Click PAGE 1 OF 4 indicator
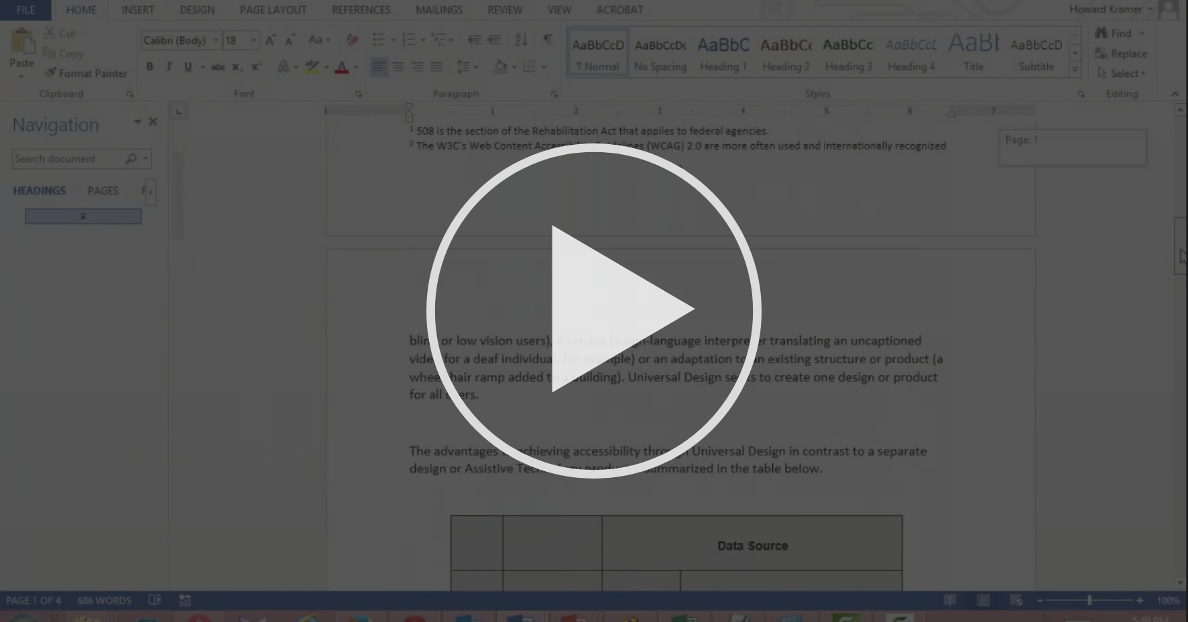1188x622 pixels. pos(33,601)
